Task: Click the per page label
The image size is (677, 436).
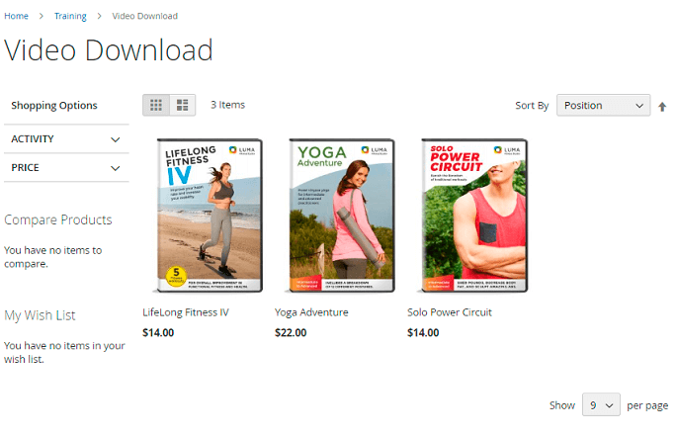Action: click(647, 405)
